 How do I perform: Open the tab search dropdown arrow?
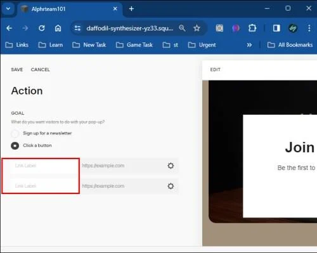pyautogui.click(x=8, y=9)
